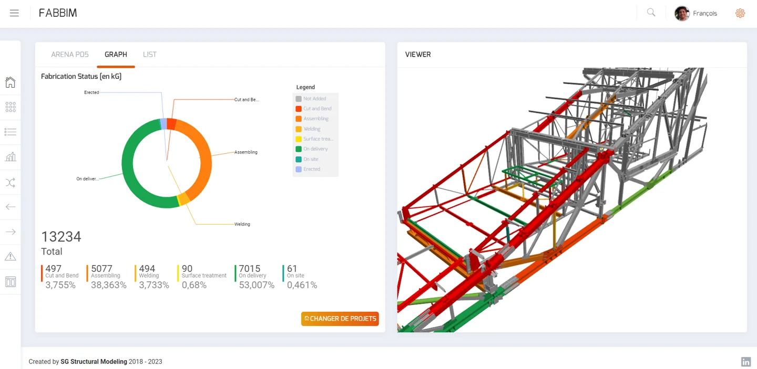This screenshot has height=369, width=757.
Task: Toggle the Assembling series in the legend
Action: [x=312, y=119]
